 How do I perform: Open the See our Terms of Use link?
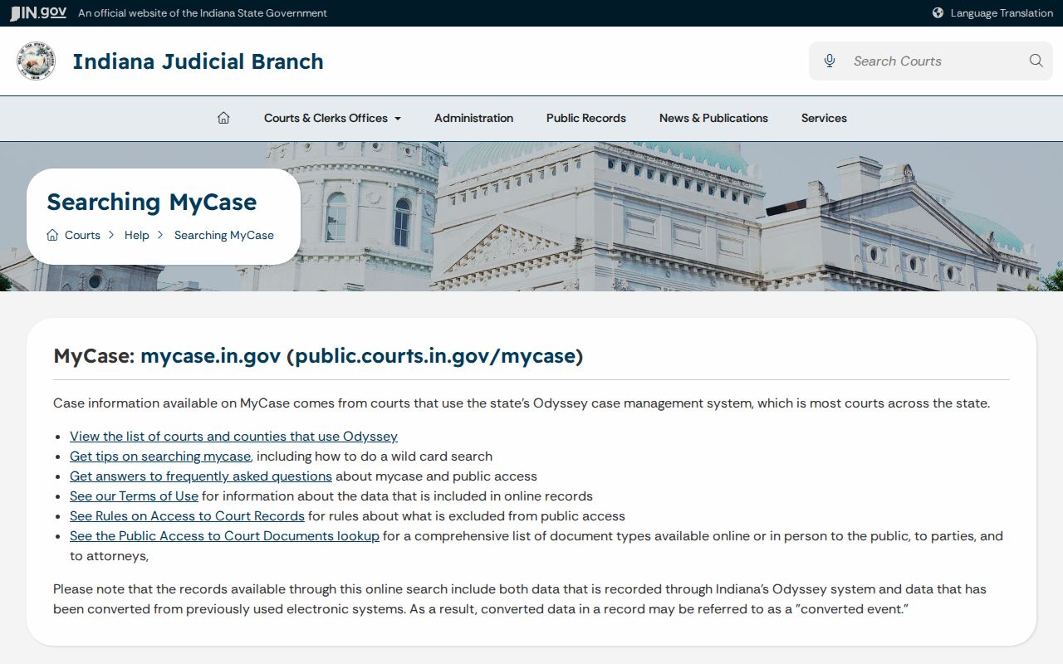(x=134, y=496)
